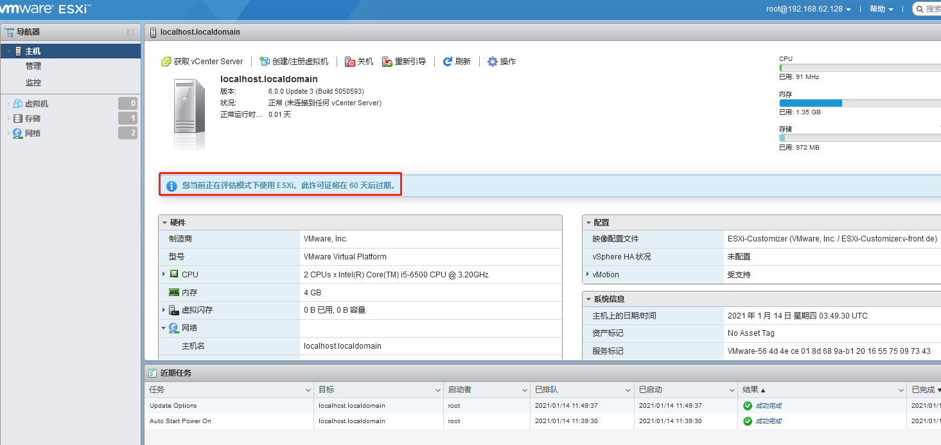941x445 pixels.
Task: Collapse the Hardware (硬件) section
Action: coord(164,222)
